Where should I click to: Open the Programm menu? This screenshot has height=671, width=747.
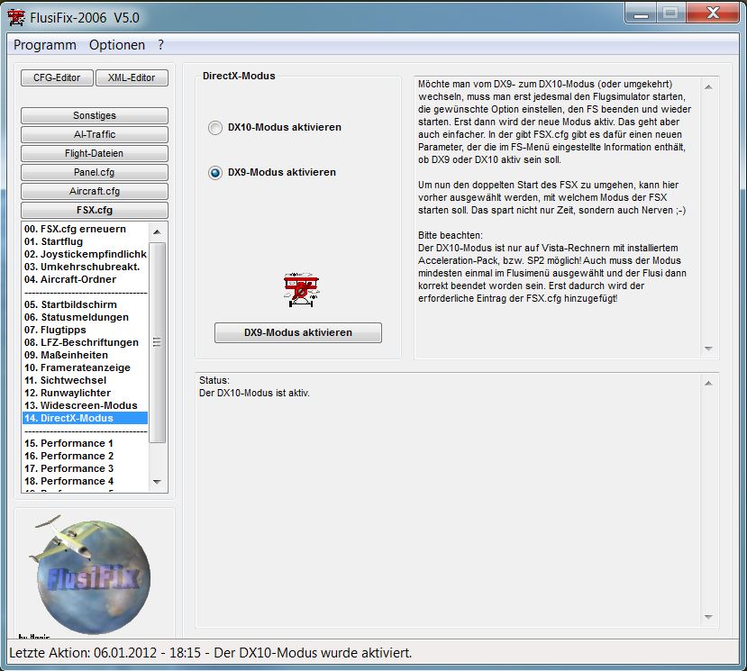[x=45, y=45]
